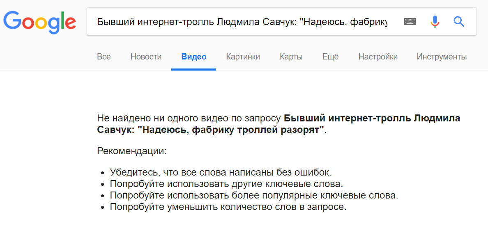The image size is (488, 226).
Task: Click the Google logo
Action: tap(39, 23)
